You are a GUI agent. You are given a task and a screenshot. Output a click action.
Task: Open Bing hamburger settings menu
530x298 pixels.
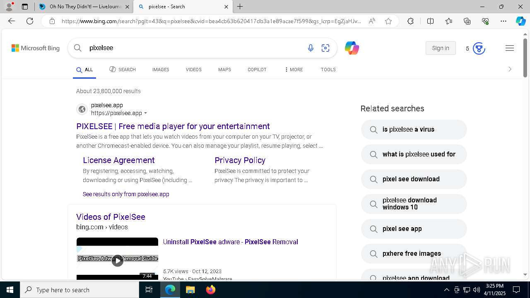[x=510, y=48]
